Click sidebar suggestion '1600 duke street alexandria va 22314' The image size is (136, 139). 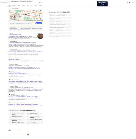60,15
